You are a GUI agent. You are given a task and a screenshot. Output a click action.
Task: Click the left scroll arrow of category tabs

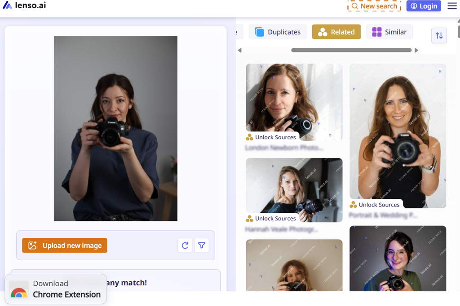(240, 50)
